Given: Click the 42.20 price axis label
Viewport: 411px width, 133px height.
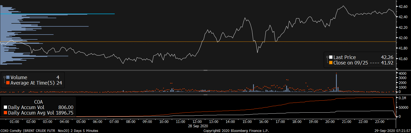Looking at the screenshot, I should click(403, 27).
